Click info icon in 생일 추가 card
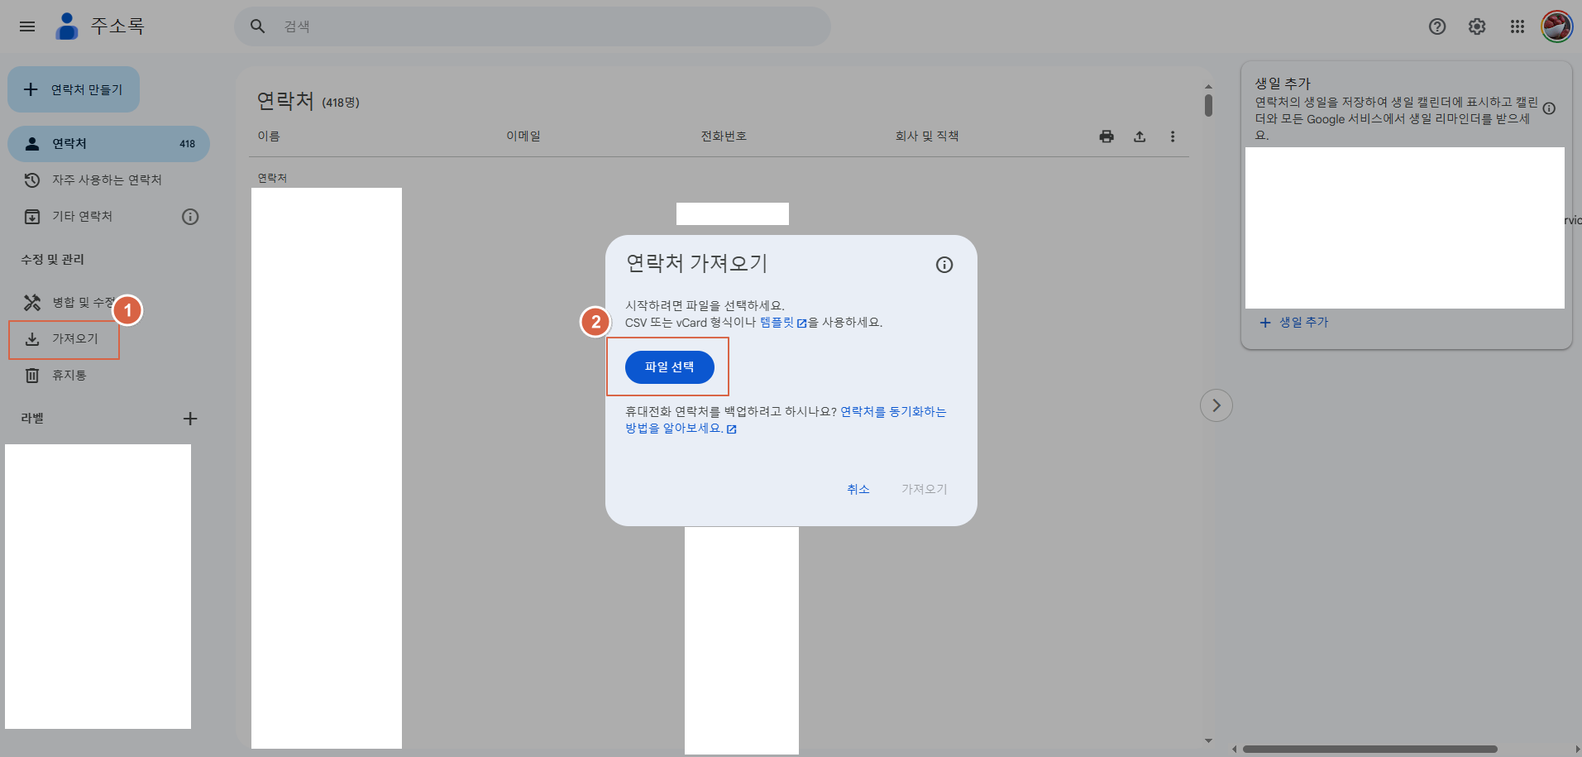 coord(1549,108)
